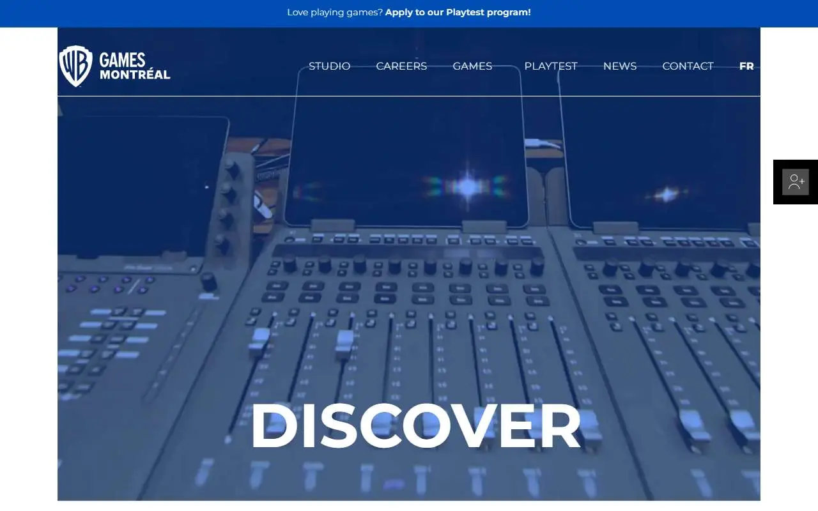This screenshot has height=511, width=818.
Task: Go to the Careers page
Action: (401, 66)
